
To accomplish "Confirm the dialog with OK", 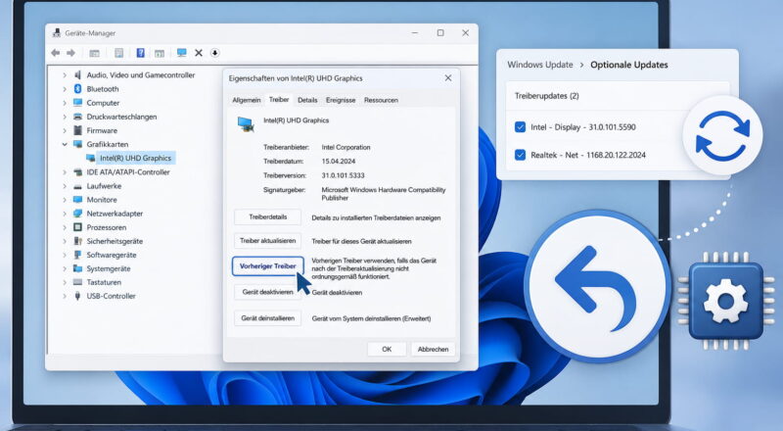I will pyautogui.click(x=387, y=349).
